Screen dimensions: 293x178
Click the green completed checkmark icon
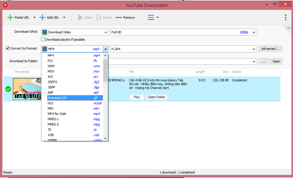8,89
